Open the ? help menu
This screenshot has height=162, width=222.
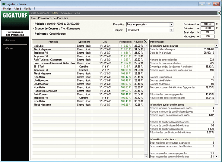[x=34, y=9]
